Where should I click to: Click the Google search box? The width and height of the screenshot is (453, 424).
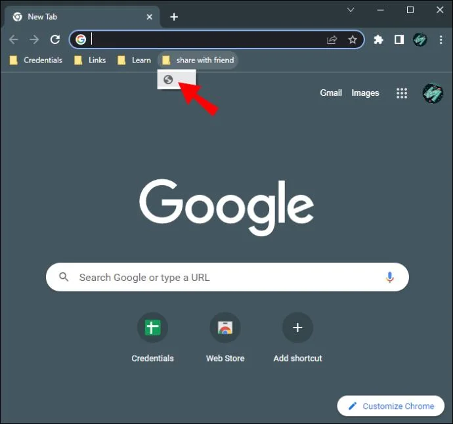pyautogui.click(x=227, y=277)
